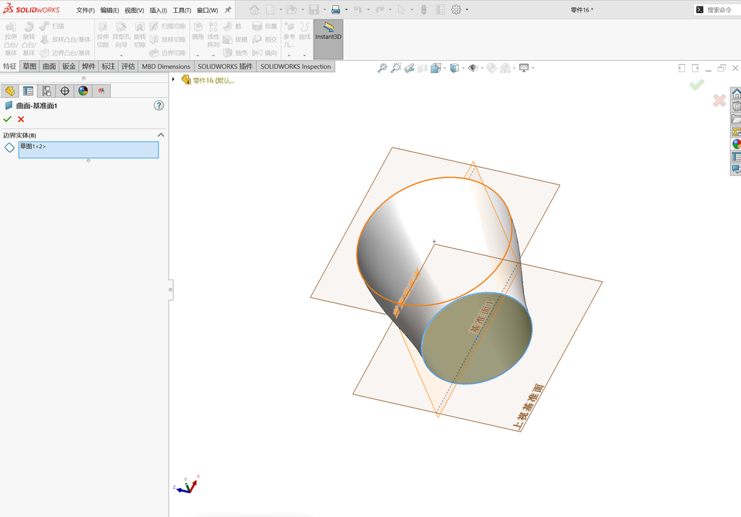Open the FeatureManager design tree tab
The height and width of the screenshot is (517, 741).
tap(9, 90)
